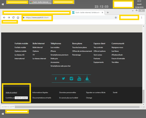Open Sosh's Dailymotion channel icon
Image resolution: width=146 pixels, height=118 pixels.
87,78
